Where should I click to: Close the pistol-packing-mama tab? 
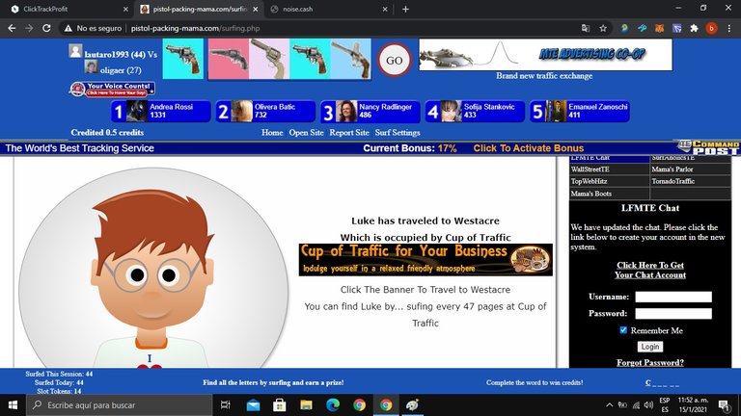(x=255, y=9)
